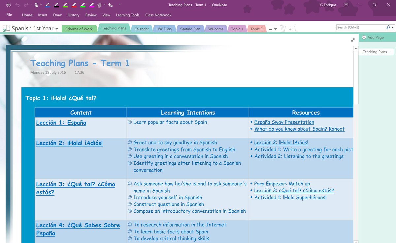Screen dimensions: 396x243
Task: Click the Redo icon
Action: 26,5
